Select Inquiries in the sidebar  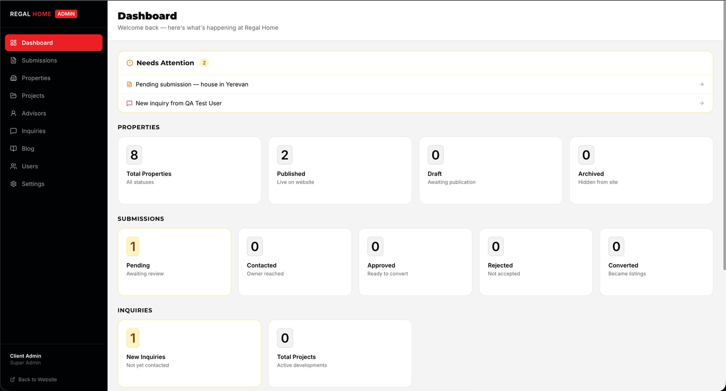pyautogui.click(x=54, y=131)
